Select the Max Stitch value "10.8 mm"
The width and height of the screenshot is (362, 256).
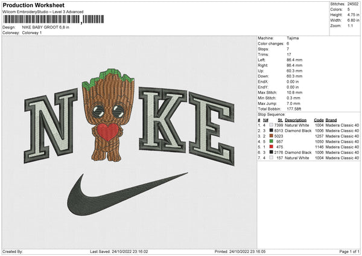[x=294, y=92]
